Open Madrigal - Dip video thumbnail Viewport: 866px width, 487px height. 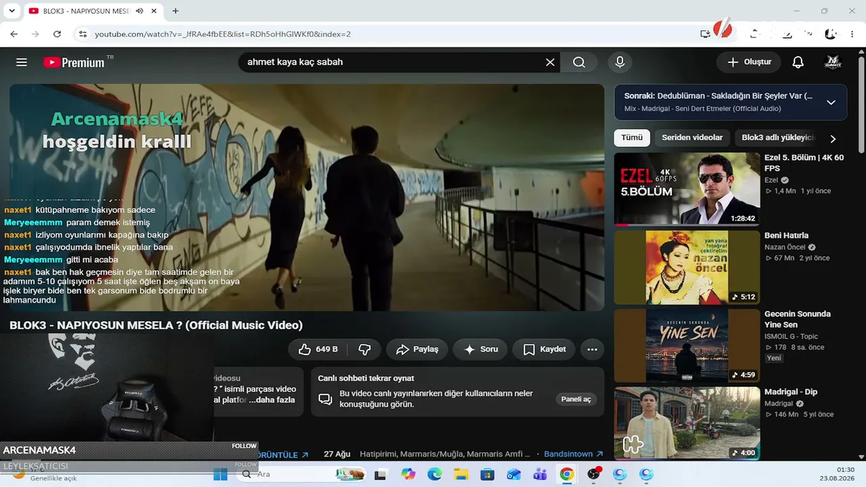(687, 423)
